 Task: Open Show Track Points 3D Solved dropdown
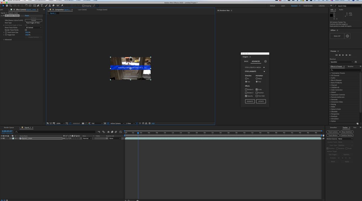click(33, 27)
